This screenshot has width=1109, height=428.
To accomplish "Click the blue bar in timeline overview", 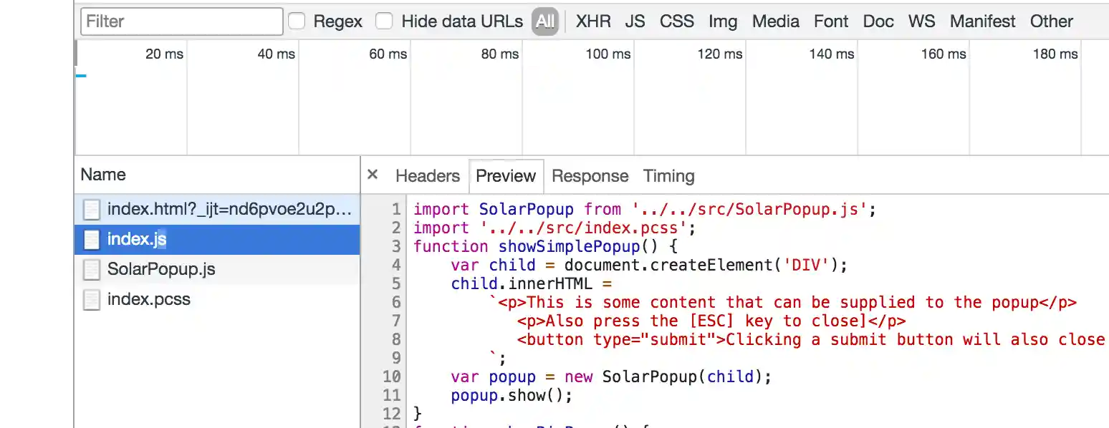I will pos(81,75).
